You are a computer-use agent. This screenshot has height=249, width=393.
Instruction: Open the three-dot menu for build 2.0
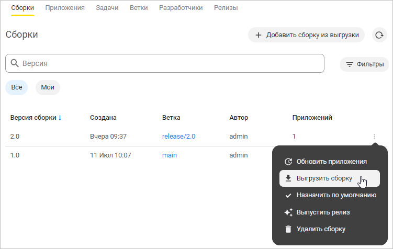pos(374,137)
